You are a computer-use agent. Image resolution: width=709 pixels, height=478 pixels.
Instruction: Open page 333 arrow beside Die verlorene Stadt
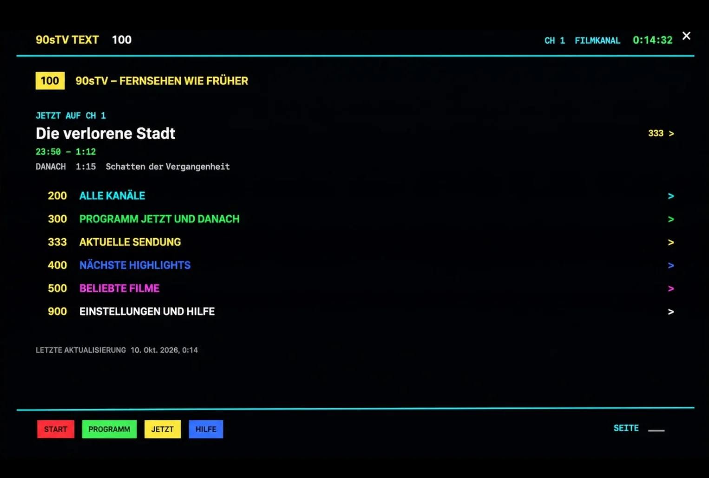coord(661,133)
